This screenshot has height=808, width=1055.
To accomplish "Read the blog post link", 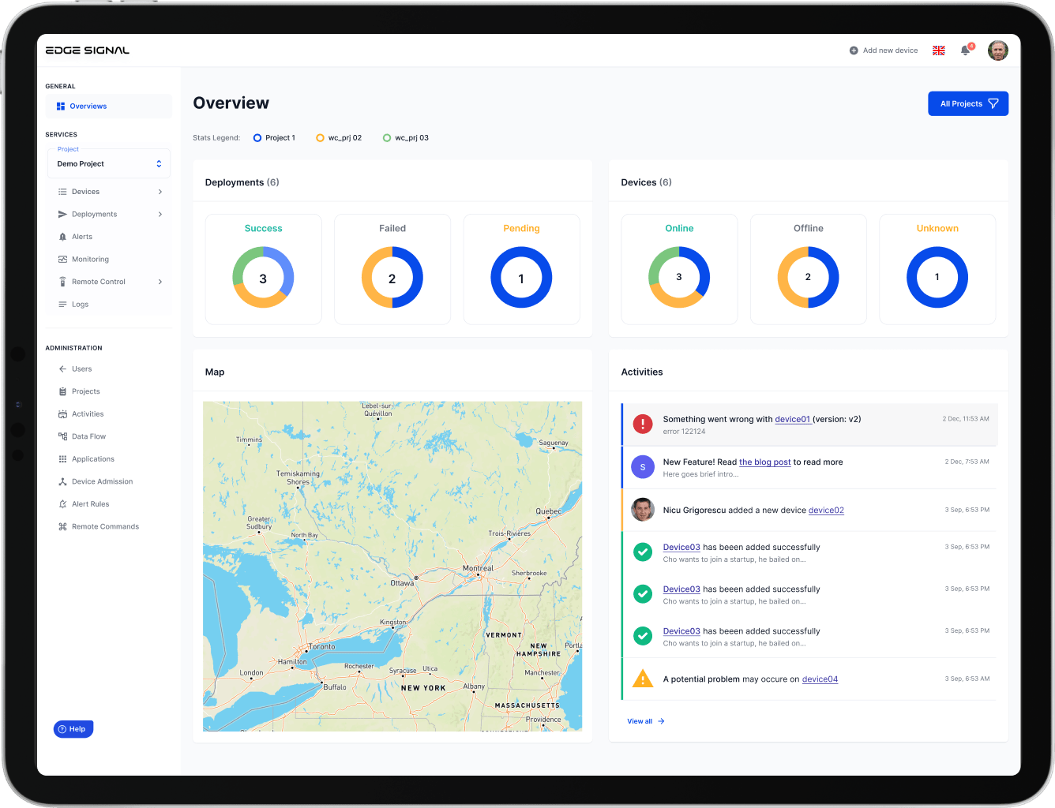I will tap(764, 462).
